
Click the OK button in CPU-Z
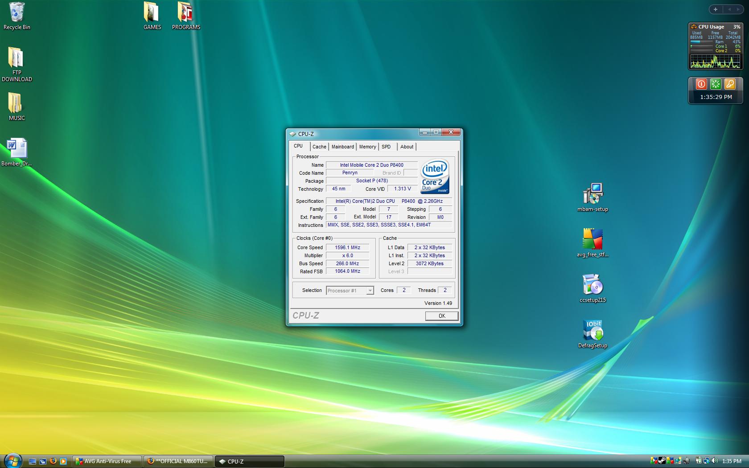441,316
